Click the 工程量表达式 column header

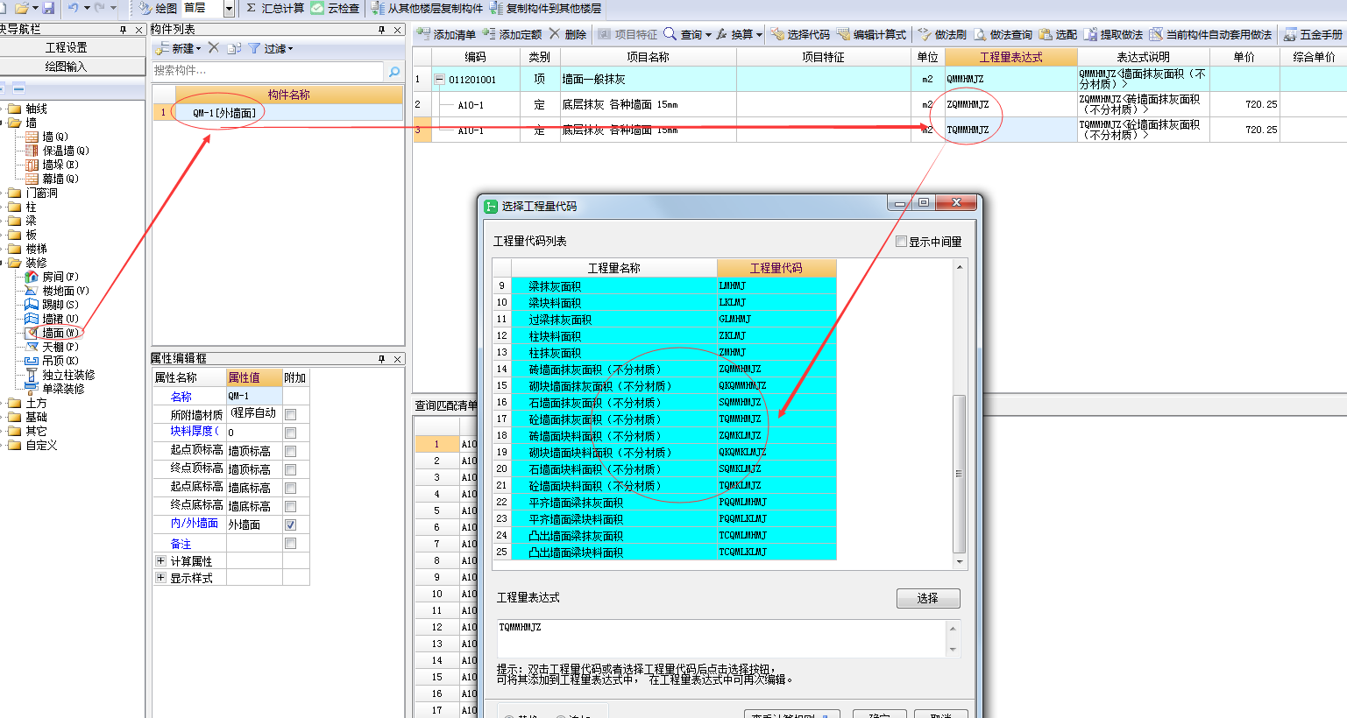tap(1010, 57)
